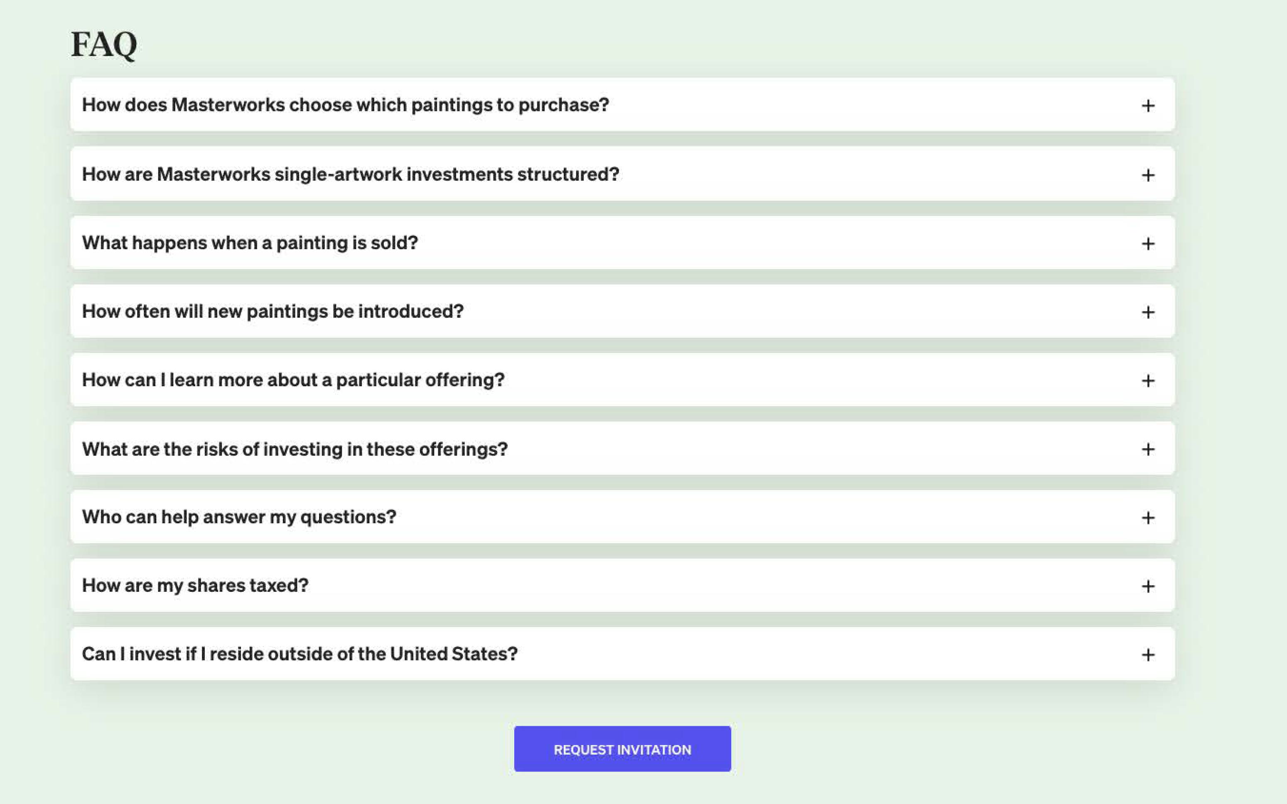Expand the 'How are my shares taxed?' question text
1287x804 pixels.
[195, 586]
